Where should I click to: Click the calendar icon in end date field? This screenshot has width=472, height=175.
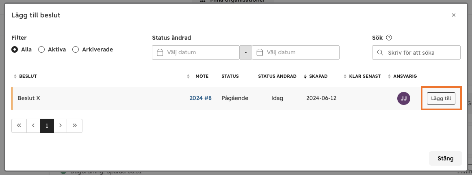pos(260,53)
